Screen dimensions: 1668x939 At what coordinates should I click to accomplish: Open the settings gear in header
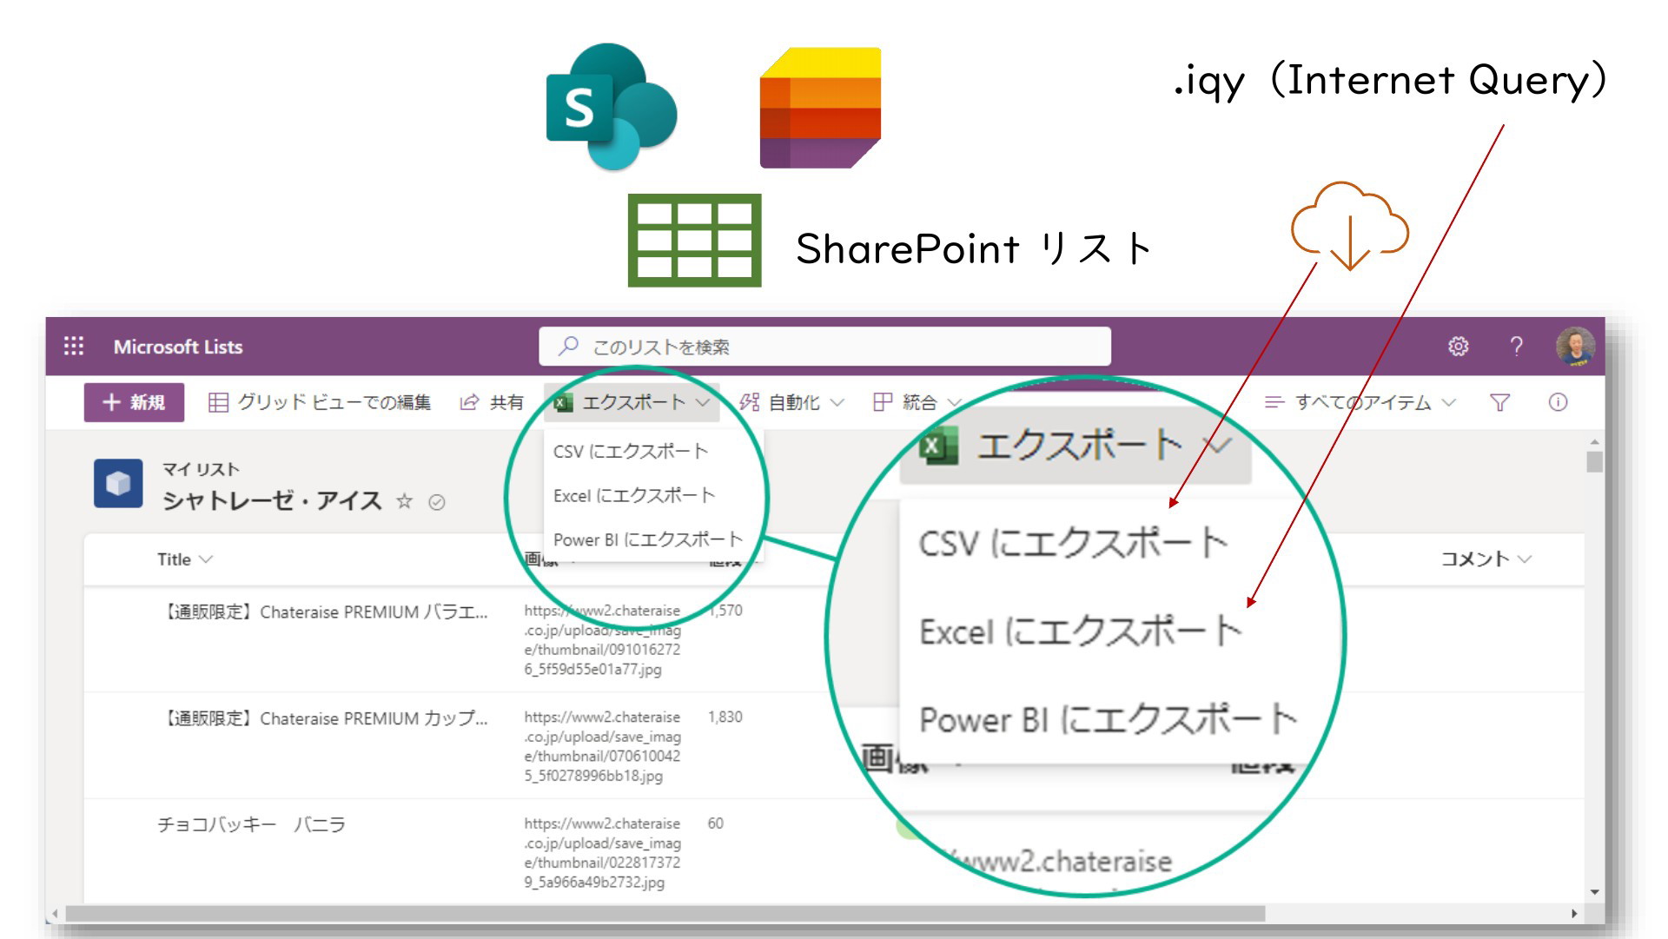coord(1459,347)
